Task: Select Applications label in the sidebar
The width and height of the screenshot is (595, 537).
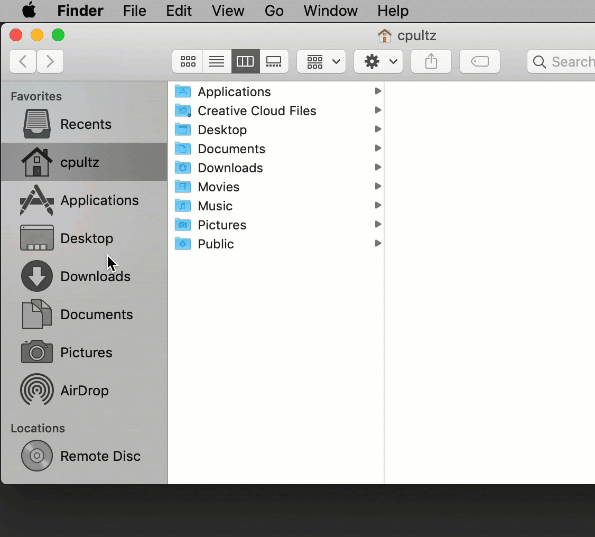Action: 99,200
